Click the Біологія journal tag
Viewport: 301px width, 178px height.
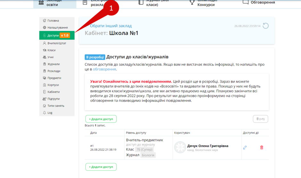coord(148,155)
